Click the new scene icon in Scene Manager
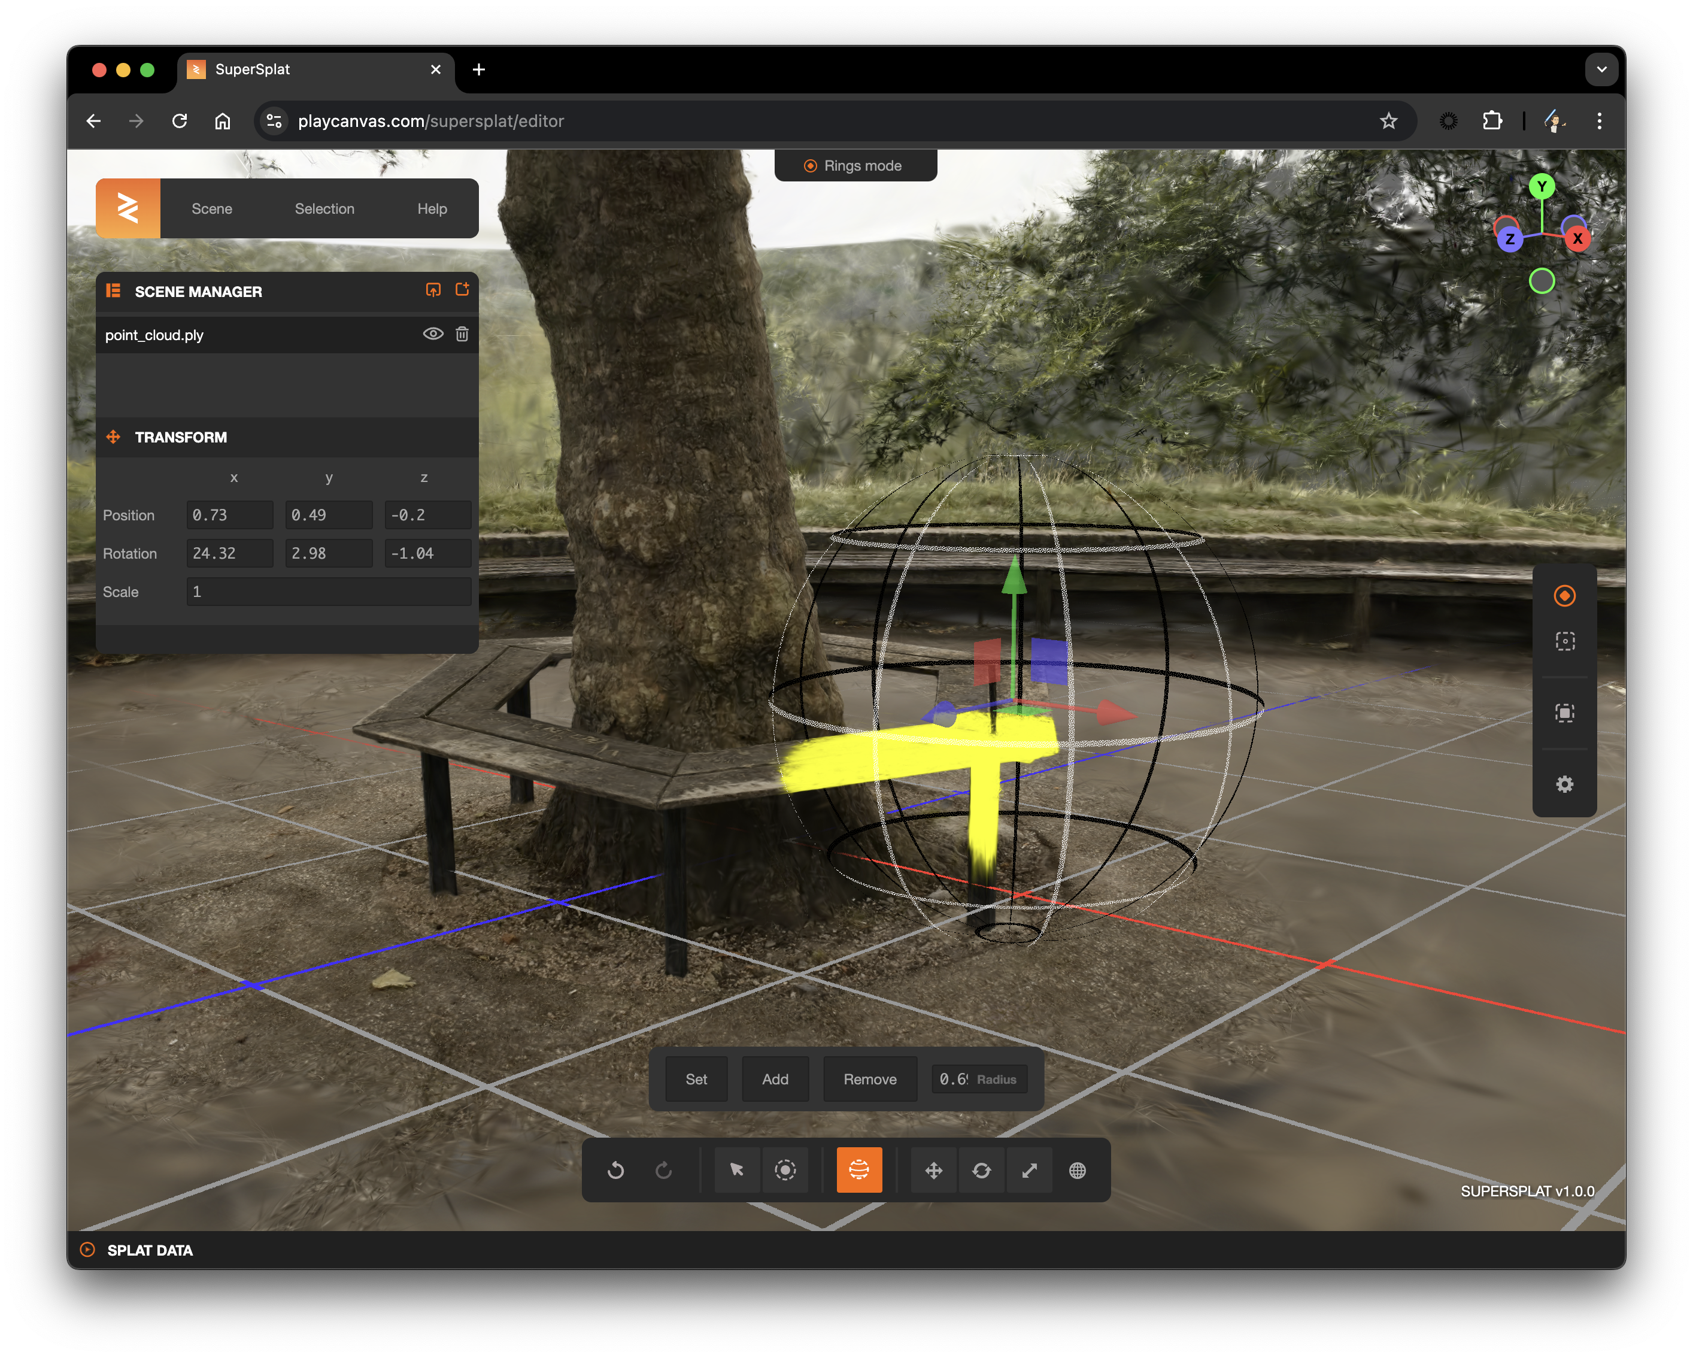Viewport: 1693px width, 1358px height. [x=463, y=290]
